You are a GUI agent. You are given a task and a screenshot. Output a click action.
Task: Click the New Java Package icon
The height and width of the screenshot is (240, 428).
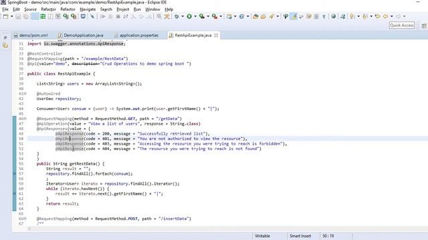229,17
